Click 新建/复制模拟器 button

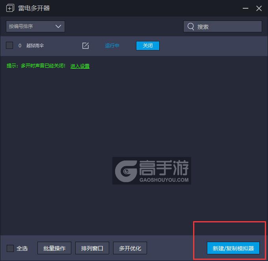pos(233,248)
